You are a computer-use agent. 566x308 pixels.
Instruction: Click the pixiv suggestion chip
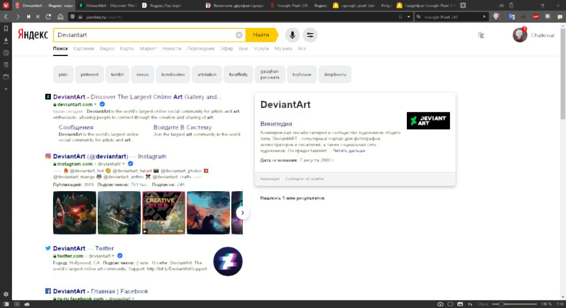point(63,74)
